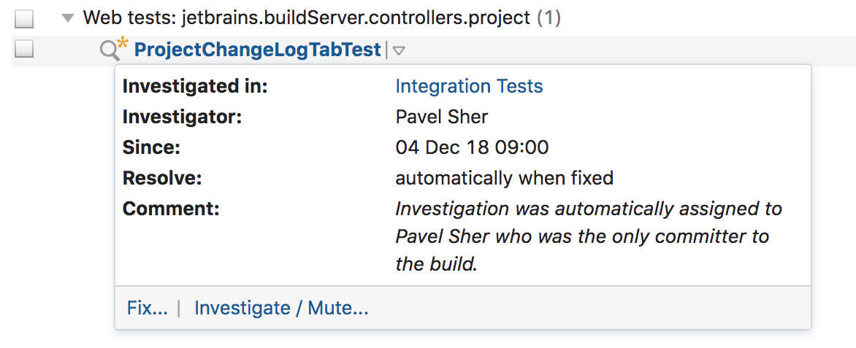
Task: Select the jetbrains.buildServer.controllers.project group label
Action: [356, 18]
